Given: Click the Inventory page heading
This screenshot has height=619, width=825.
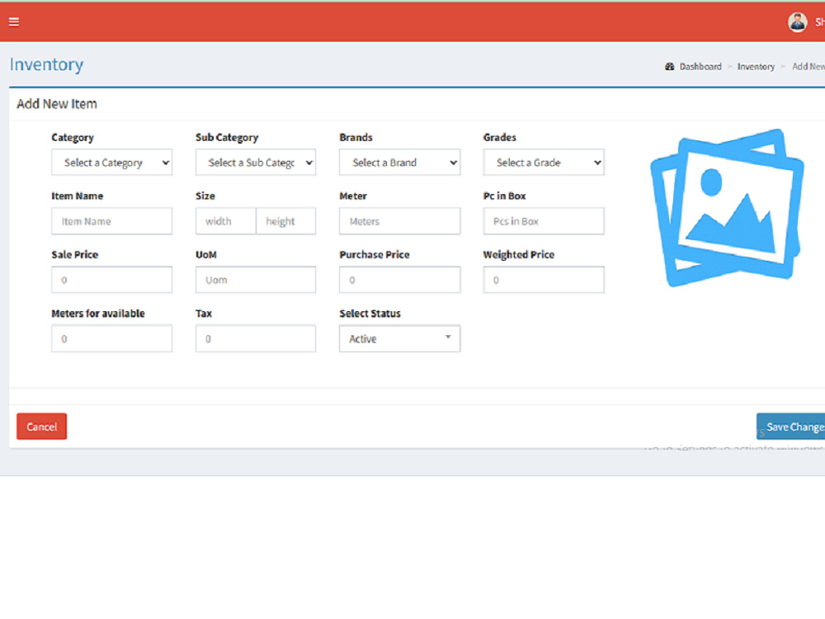Looking at the screenshot, I should [46, 64].
